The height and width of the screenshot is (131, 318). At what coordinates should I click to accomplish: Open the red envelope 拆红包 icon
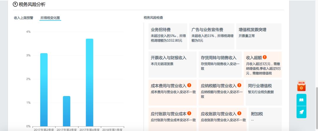tap(302, 86)
